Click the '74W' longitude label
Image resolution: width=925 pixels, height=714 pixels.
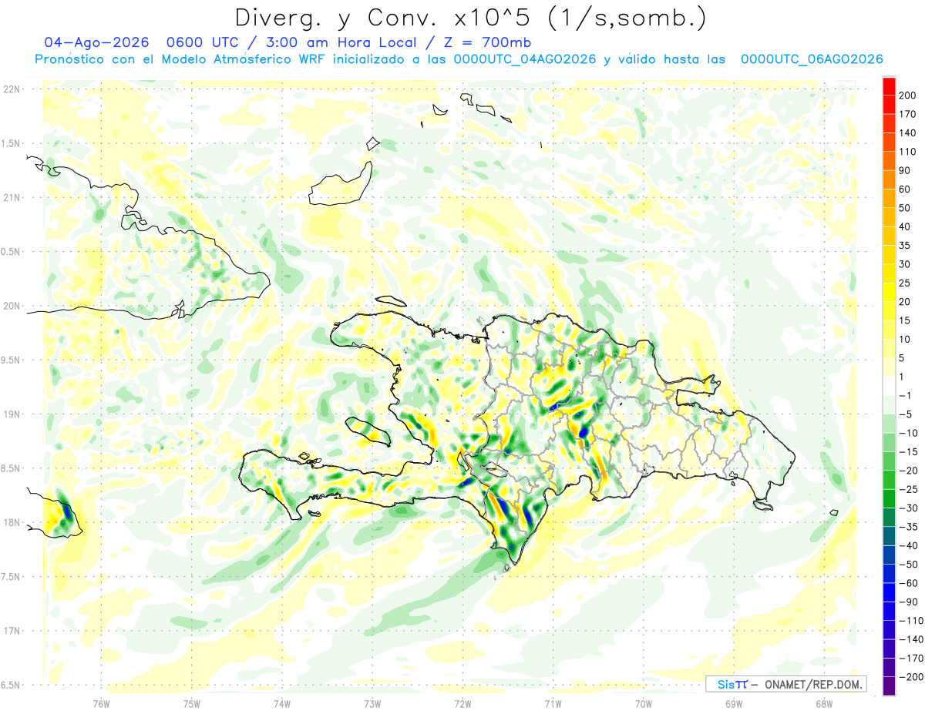click(281, 703)
